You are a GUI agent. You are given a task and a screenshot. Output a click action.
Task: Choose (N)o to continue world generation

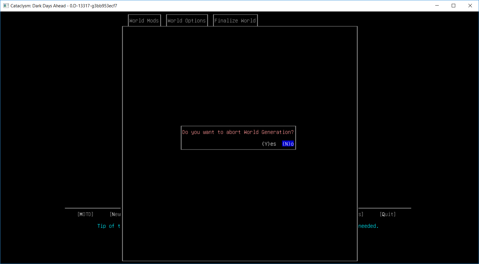coord(288,144)
